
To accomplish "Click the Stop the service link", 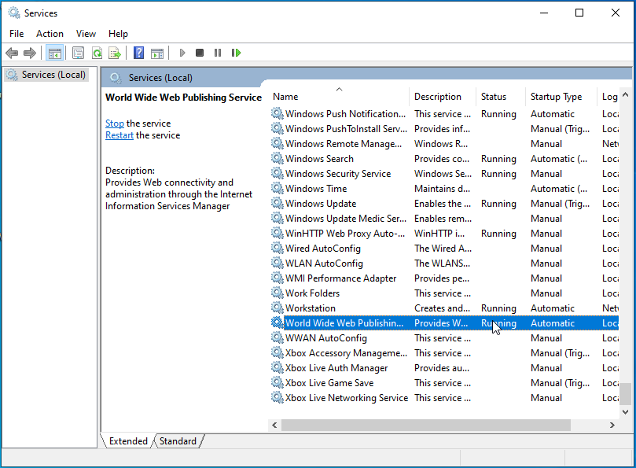I will pyautogui.click(x=115, y=123).
